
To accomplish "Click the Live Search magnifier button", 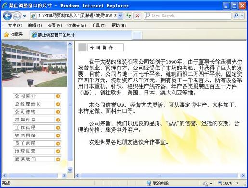I will 236,16.
